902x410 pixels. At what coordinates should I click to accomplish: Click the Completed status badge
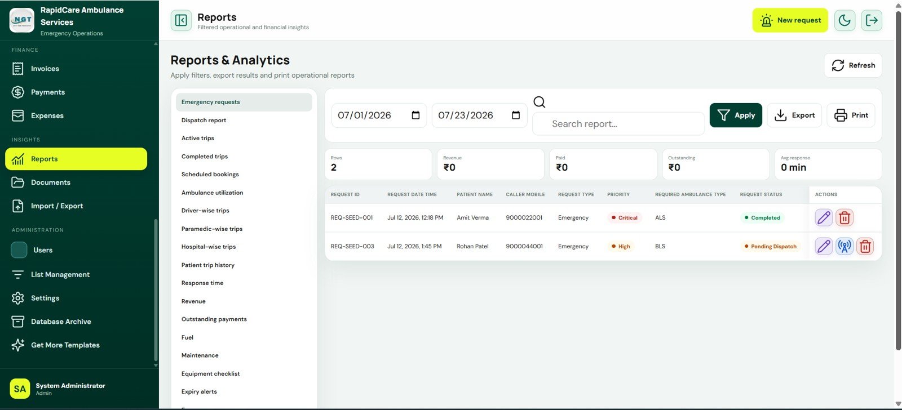(x=762, y=217)
